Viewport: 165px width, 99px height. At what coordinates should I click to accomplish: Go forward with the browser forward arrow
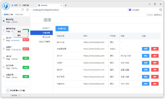pos(18,10)
